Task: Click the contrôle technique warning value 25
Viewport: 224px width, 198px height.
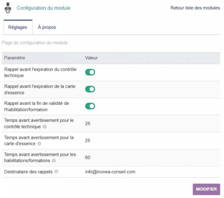Action: [x=88, y=124]
